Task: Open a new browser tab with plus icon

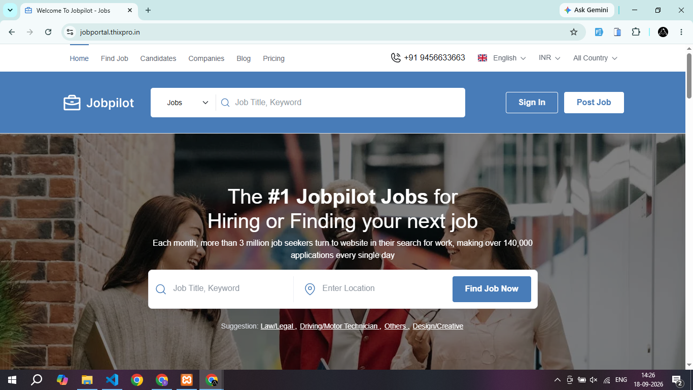Action: point(148,10)
